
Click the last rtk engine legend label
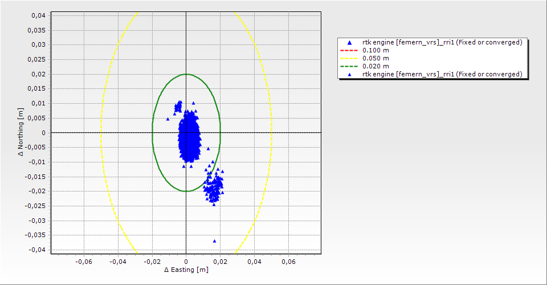(x=442, y=74)
